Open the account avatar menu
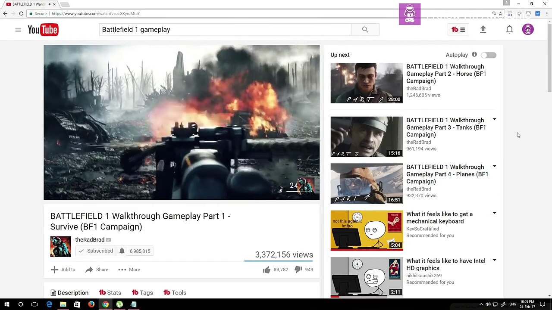The image size is (552, 310). pos(528,29)
